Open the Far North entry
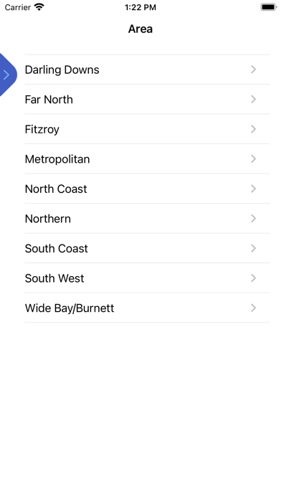 [x=49, y=100]
